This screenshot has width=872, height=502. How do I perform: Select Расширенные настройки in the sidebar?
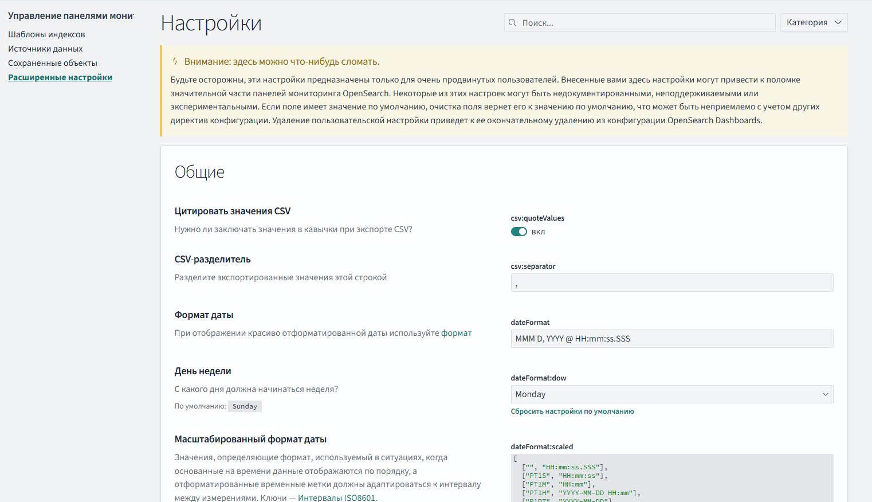tap(60, 77)
